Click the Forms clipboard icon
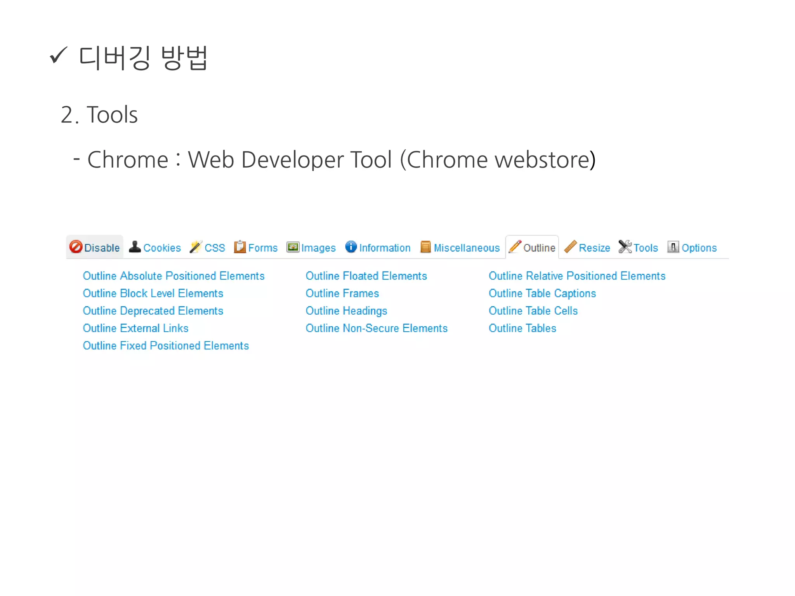Viewport: 795px width, 596px height. [x=240, y=247]
